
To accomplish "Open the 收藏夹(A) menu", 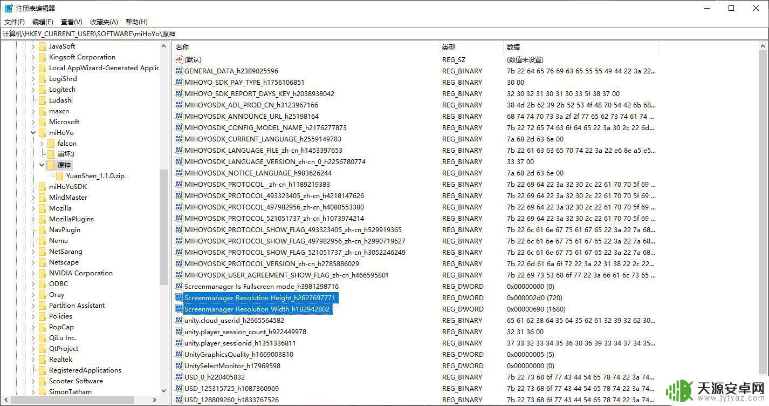I will point(104,22).
